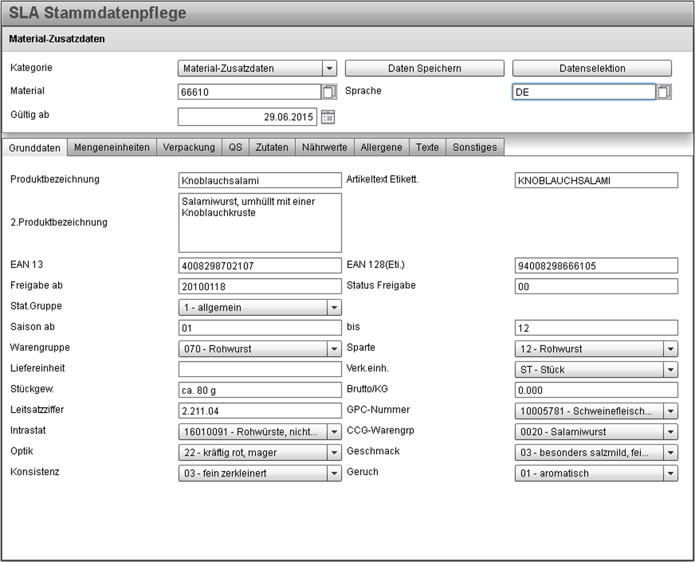Expand the Geschmack dropdown arrow

tap(670, 452)
